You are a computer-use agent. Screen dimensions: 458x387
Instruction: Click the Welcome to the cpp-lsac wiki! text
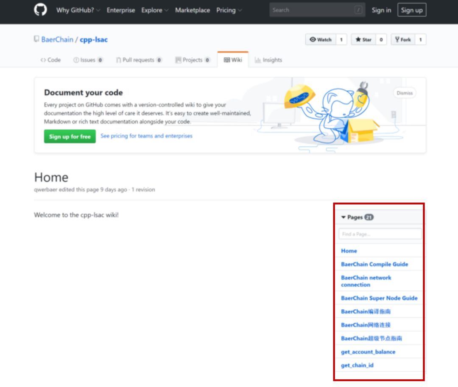[76, 215]
